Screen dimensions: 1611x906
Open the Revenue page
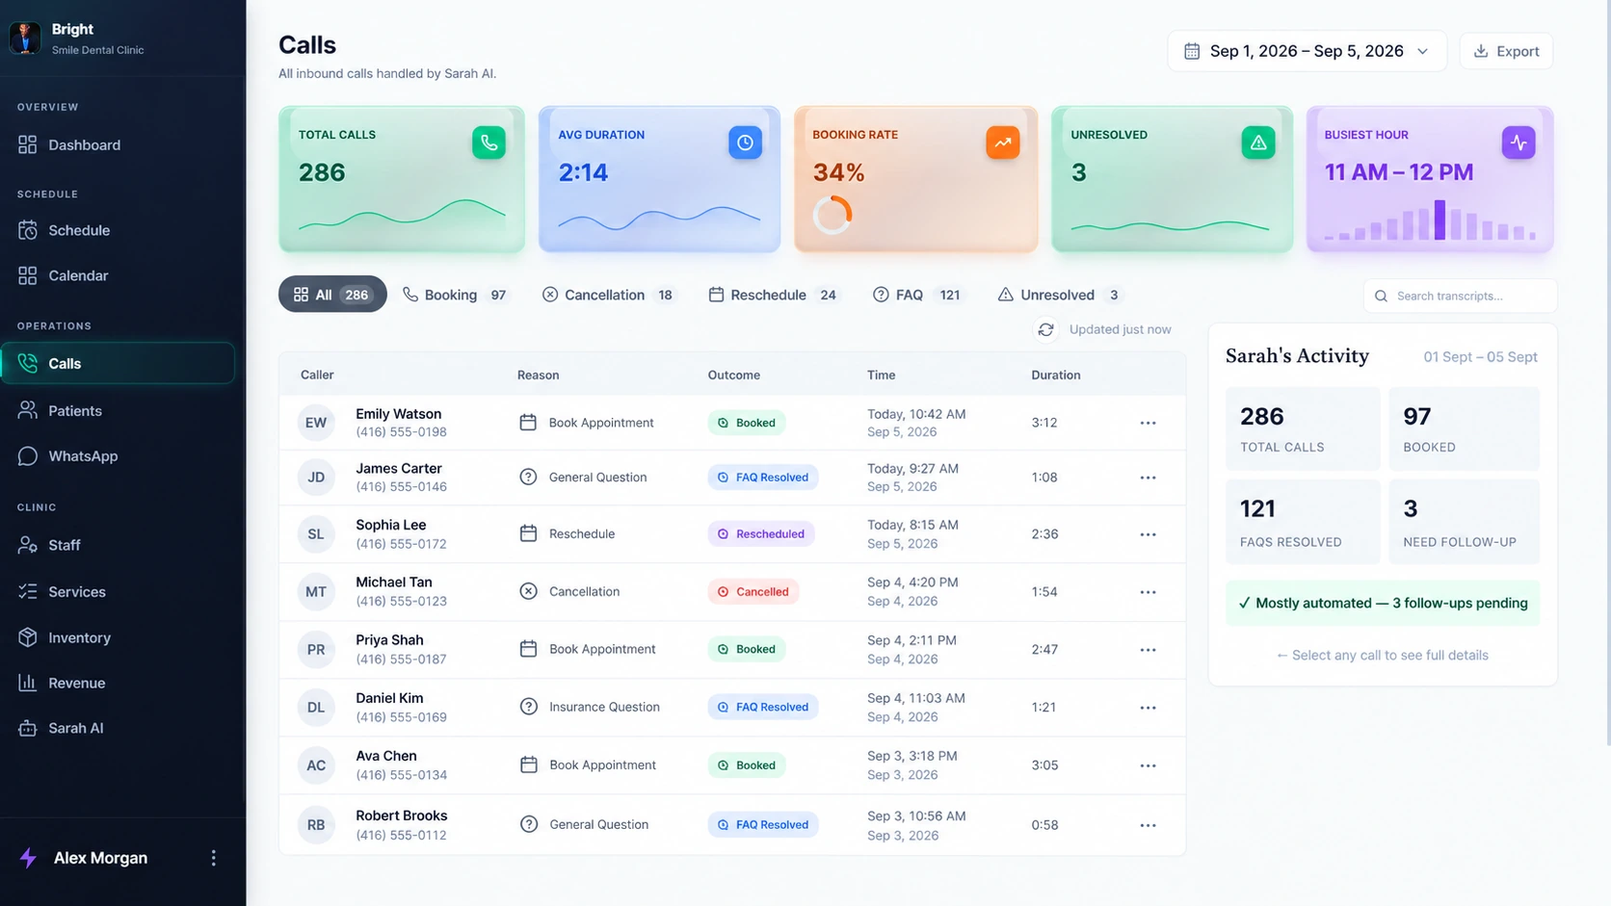click(x=62, y=683)
